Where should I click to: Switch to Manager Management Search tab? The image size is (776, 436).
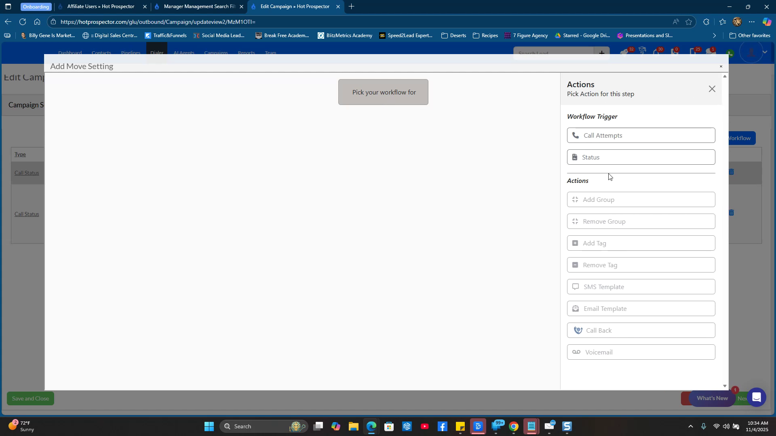(199, 7)
